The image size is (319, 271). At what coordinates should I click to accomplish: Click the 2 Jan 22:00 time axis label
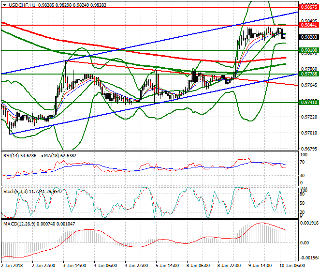coord(43,266)
